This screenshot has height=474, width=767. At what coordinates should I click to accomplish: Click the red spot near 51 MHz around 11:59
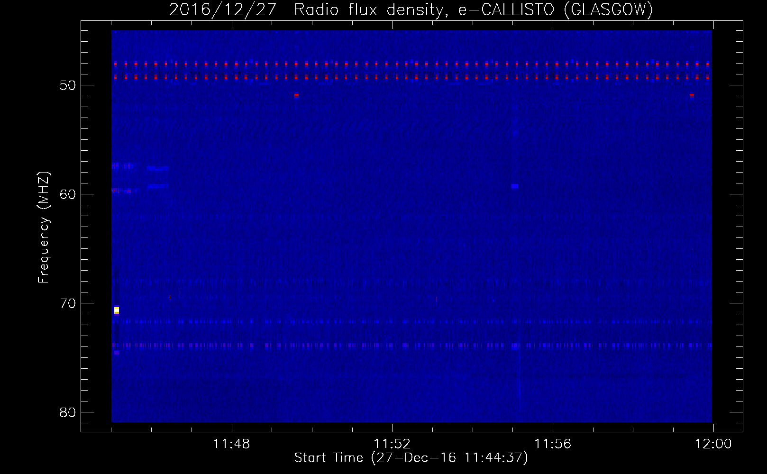(692, 95)
